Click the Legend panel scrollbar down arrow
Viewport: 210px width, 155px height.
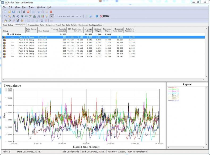point(206,145)
